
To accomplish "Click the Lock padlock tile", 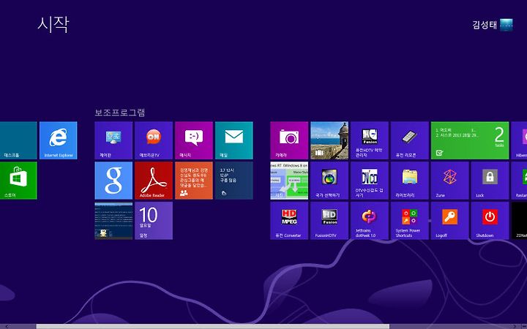I will [490, 181].
